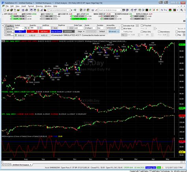Tick the Non-Display checkbox
Image resolution: width=187 pixels, height=172 pixels.
176,32
